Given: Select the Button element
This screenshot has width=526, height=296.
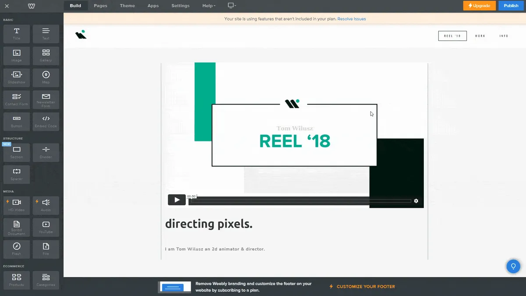Looking at the screenshot, I should click(17, 121).
